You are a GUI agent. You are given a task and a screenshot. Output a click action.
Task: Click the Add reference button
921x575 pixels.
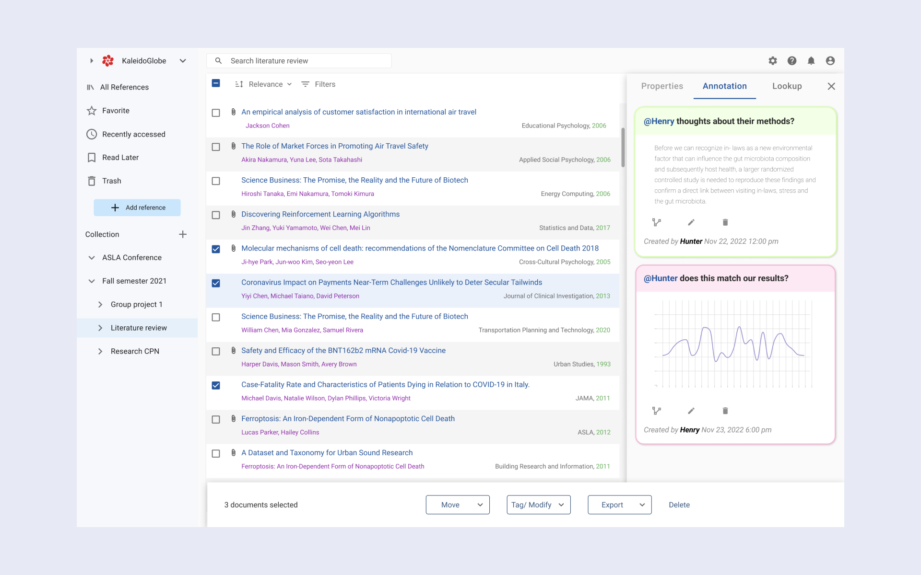pos(137,207)
